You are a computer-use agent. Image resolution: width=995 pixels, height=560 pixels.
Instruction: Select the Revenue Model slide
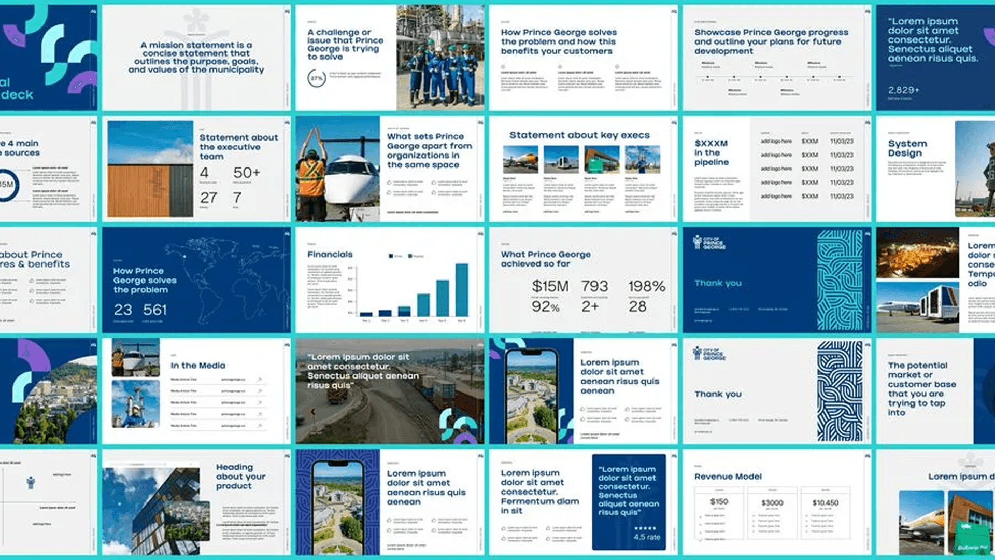(x=776, y=502)
